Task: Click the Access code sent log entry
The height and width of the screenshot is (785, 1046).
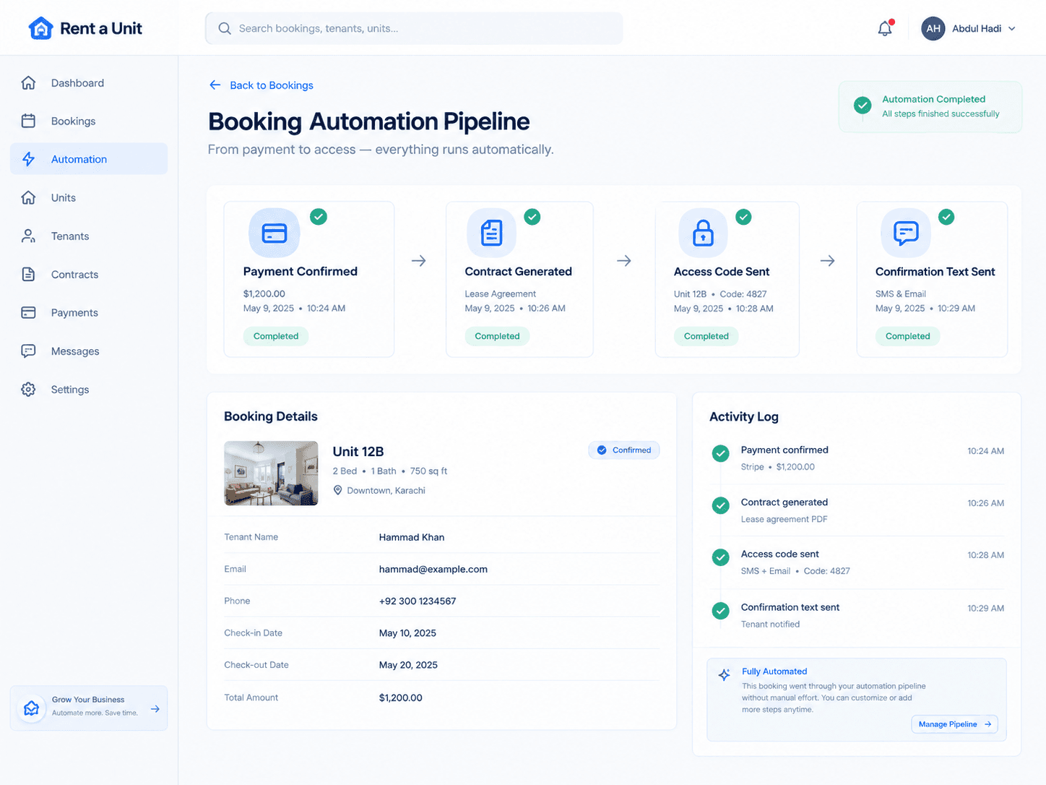Action: (857, 562)
